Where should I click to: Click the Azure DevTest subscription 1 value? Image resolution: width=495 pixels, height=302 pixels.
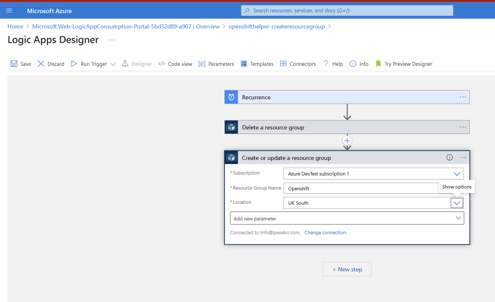pyautogui.click(x=318, y=174)
